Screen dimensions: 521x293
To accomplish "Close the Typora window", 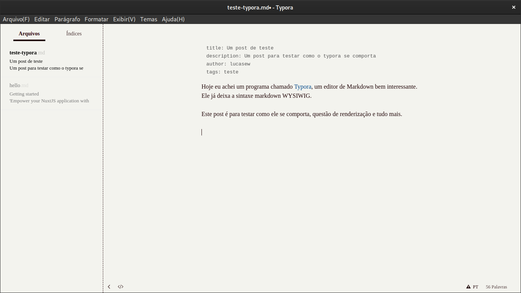I will (514, 7).
